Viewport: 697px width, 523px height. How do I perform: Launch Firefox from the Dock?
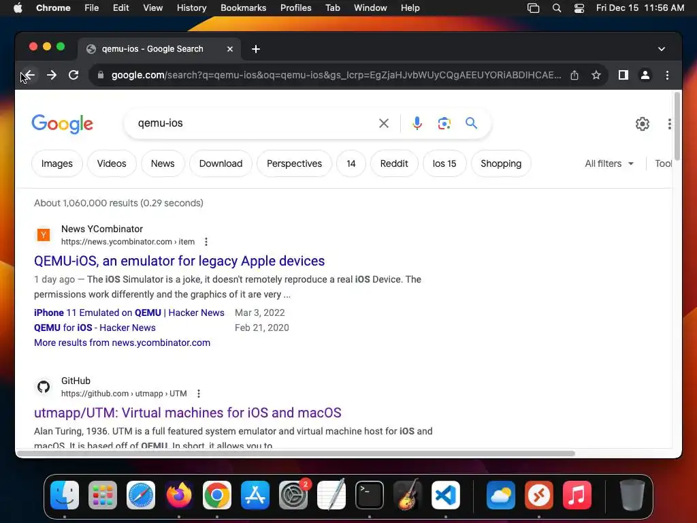[x=179, y=495]
